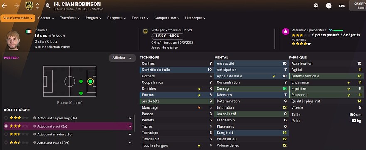Open the Vue d'ensemble dropdown
Image resolution: width=366 pixels, height=150 pixels.
pyautogui.click(x=18, y=18)
